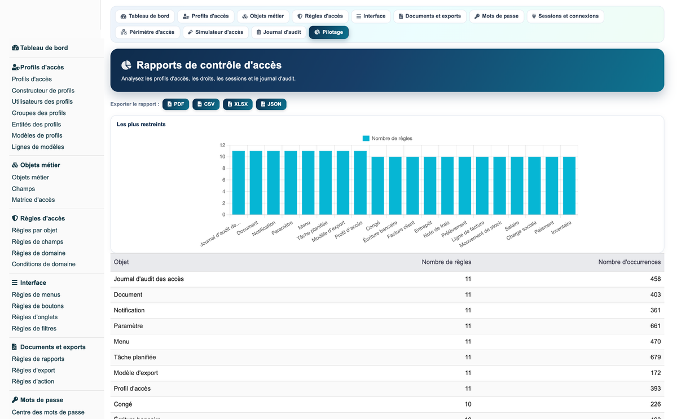Click the Documents et exports file icon in sidebar
This screenshot has width=677, height=419.
coord(15,347)
